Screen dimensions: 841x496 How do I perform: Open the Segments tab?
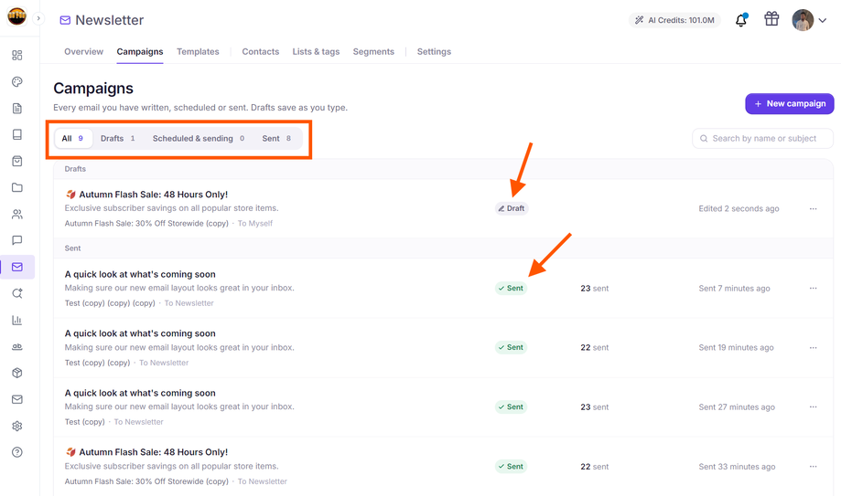pyautogui.click(x=373, y=51)
